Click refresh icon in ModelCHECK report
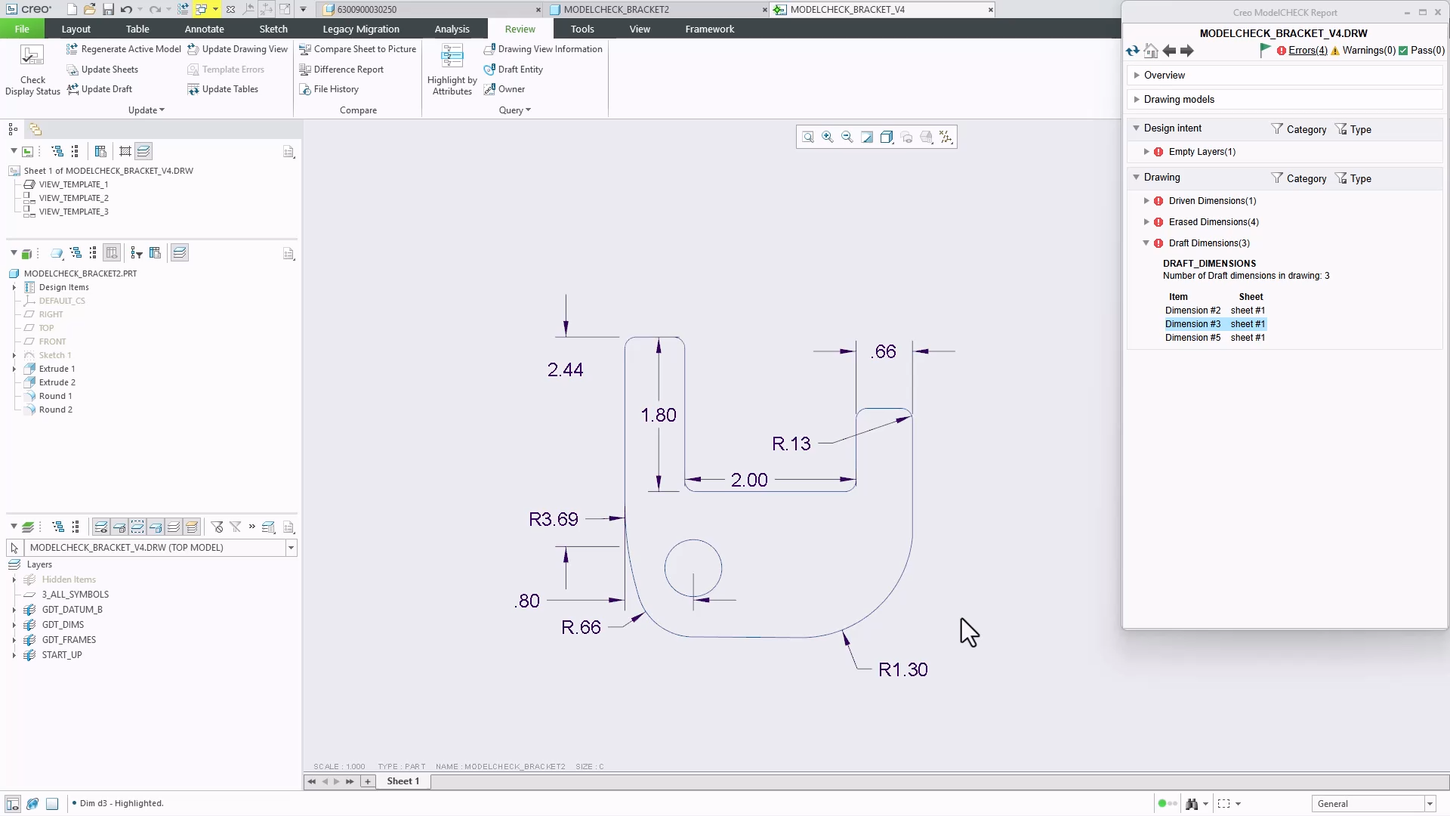Viewport: 1450px width, 816px height. tap(1132, 51)
